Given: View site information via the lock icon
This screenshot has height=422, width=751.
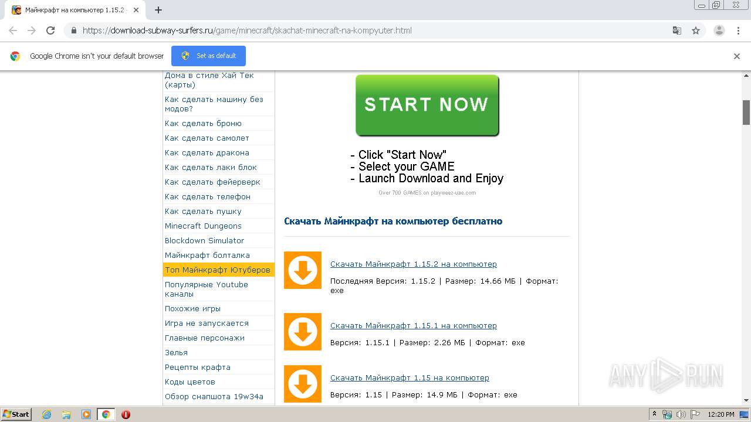Looking at the screenshot, I should (x=74, y=30).
